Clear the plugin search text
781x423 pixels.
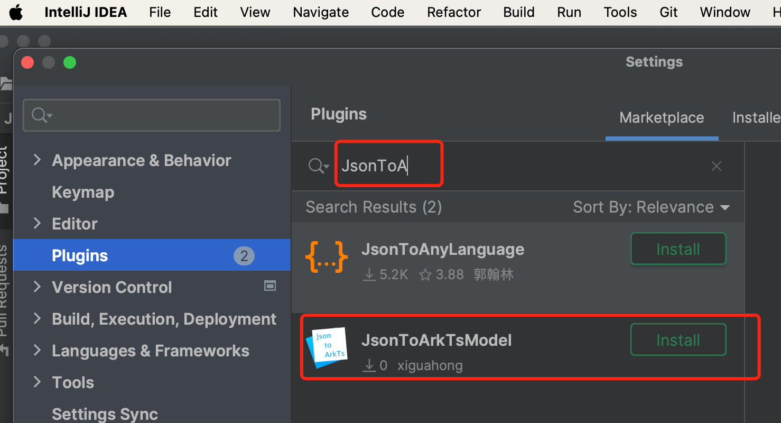click(x=717, y=166)
